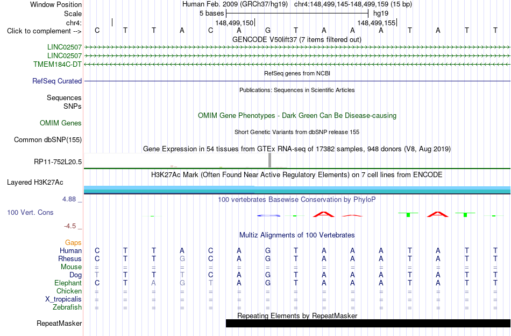Click the 148,499,150 coordinate marker
The width and height of the screenshot is (511, 336).
tap(235, 23)
